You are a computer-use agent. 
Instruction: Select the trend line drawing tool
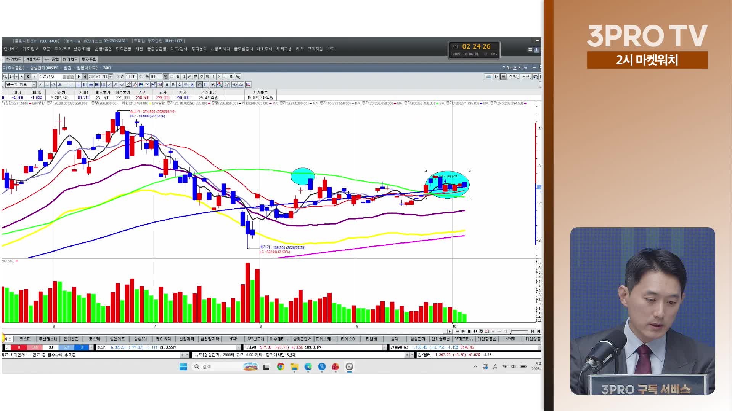pos(41,84)
